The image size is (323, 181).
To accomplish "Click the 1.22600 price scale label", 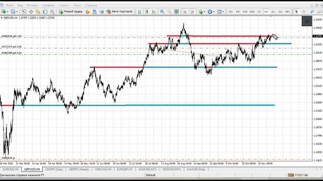I will point(317,103).
